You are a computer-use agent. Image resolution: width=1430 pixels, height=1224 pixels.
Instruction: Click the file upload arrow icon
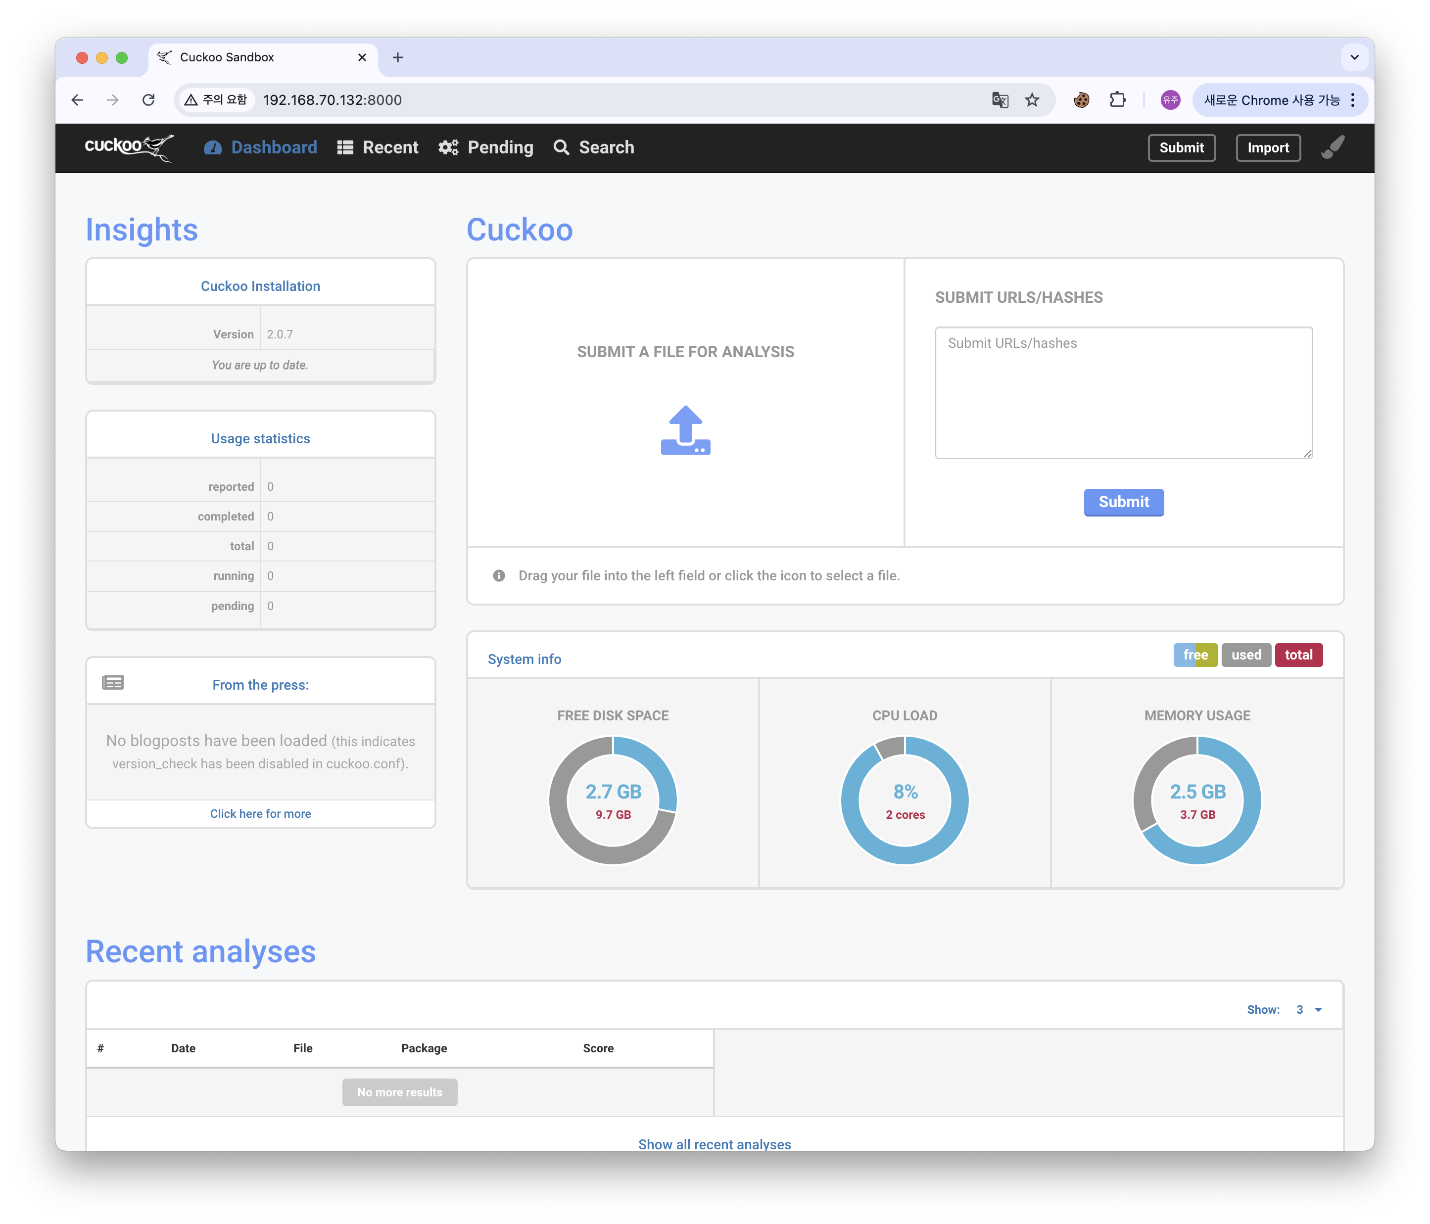(x=685, y=430)
